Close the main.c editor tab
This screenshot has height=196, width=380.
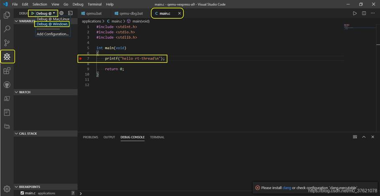[x=179, y=13]
